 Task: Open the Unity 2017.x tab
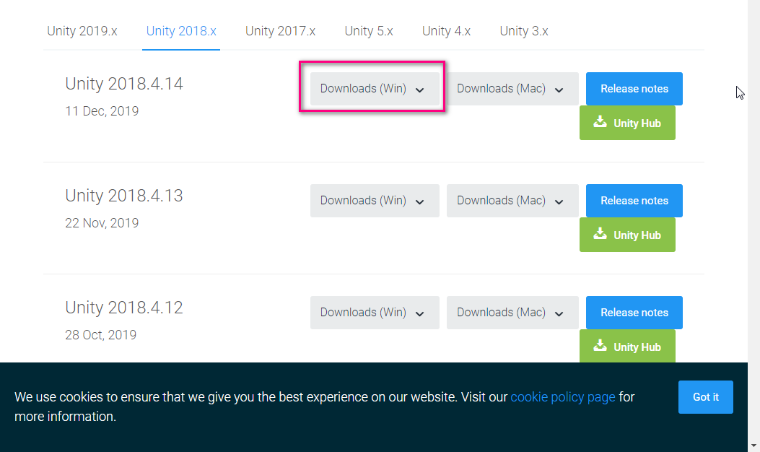pos(280,31)
